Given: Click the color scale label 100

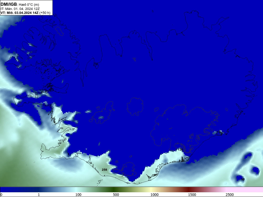Looking at the screenshot, I should click(x=78, y=195).
